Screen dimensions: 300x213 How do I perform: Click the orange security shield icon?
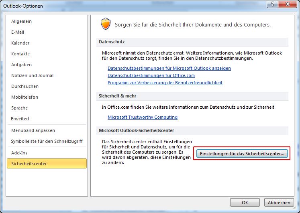coord(105,24)
